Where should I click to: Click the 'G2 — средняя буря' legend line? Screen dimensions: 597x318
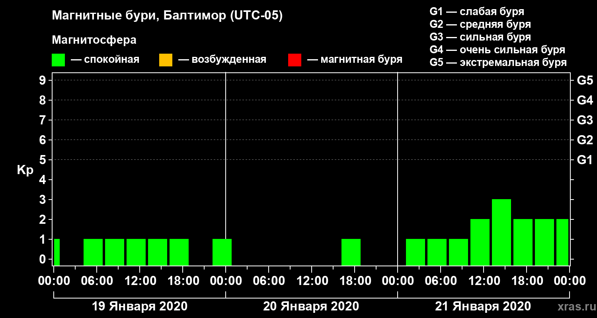tap(480, 24)
